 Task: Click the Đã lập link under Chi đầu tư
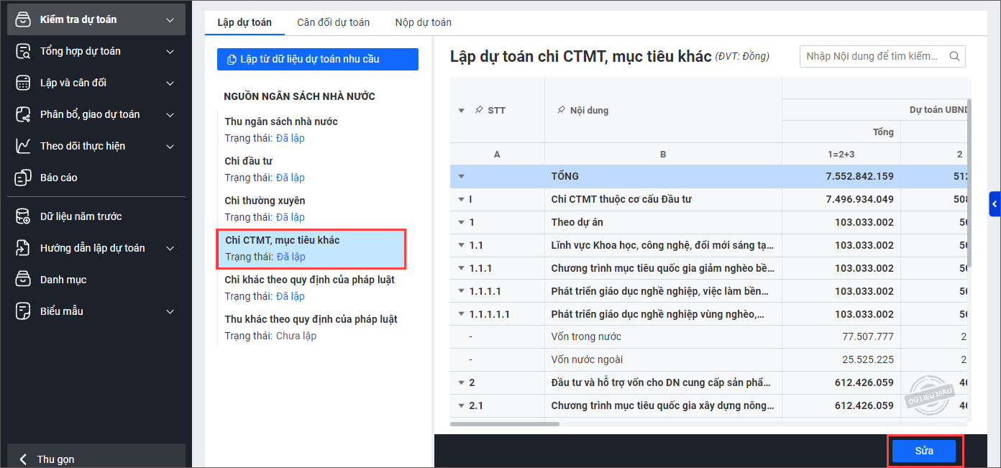291,178
